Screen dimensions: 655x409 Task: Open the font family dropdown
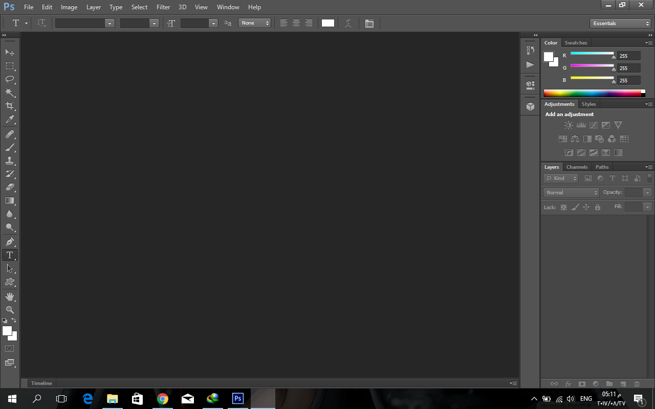tap(109, 23)
